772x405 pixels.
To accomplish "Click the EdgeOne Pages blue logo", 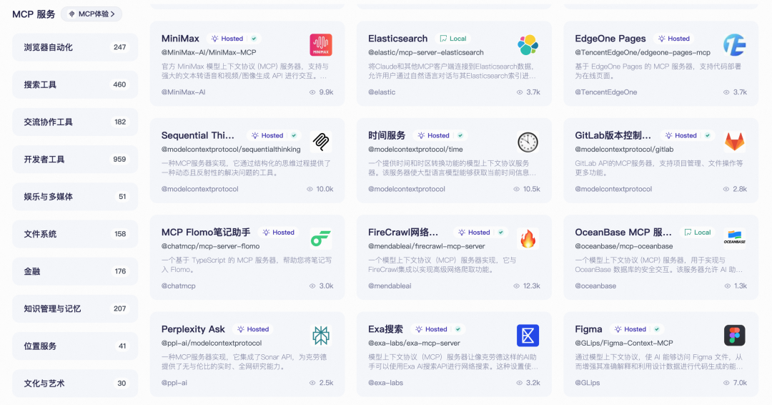I will 734,45.
